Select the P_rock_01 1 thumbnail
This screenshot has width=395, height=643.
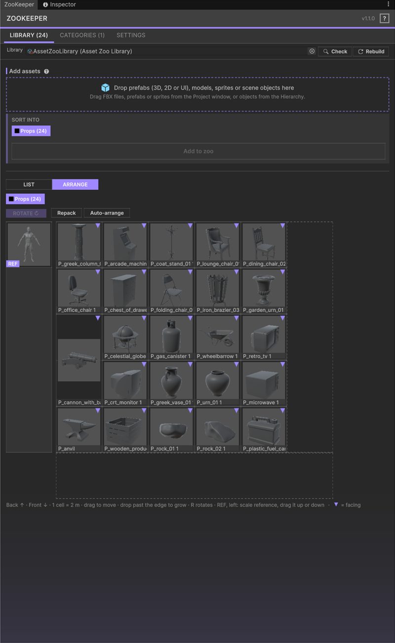[x=171, y=429]
